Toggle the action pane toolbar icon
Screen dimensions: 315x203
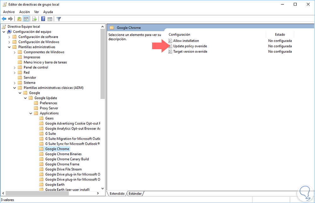(x=50, y=19)
